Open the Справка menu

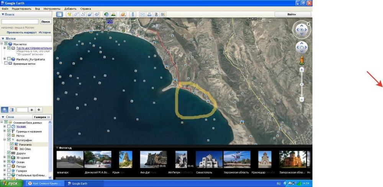click(x=85, y=9)
